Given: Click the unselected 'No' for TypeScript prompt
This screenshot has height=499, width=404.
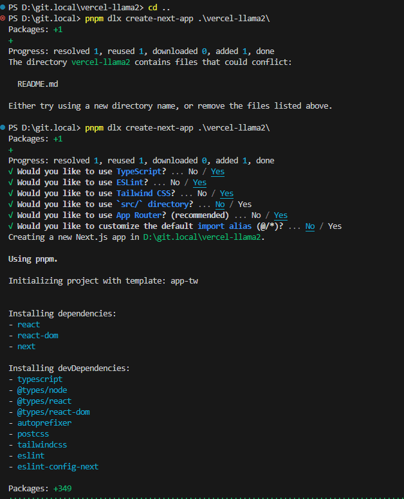Looking at the screenshot, I should pyautogui.click(x=193, y=172).
